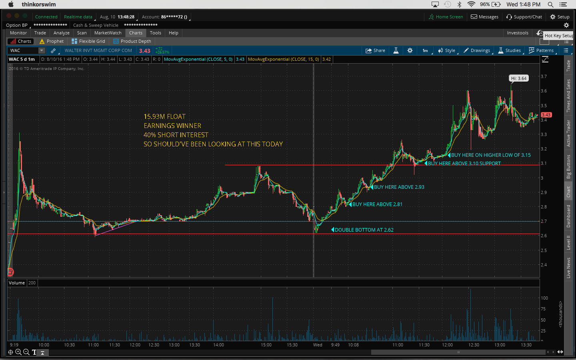The image size is (576, 360).
Task: Open the Realtime data dropdown
Action: [x=79, y=17]
